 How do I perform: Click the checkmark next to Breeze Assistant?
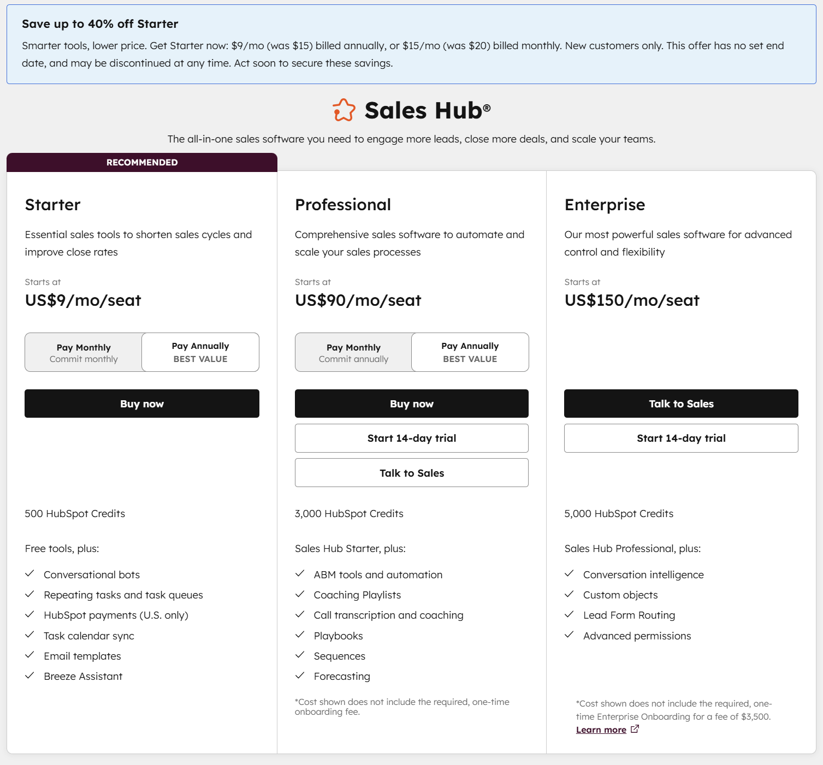[30, 675]
